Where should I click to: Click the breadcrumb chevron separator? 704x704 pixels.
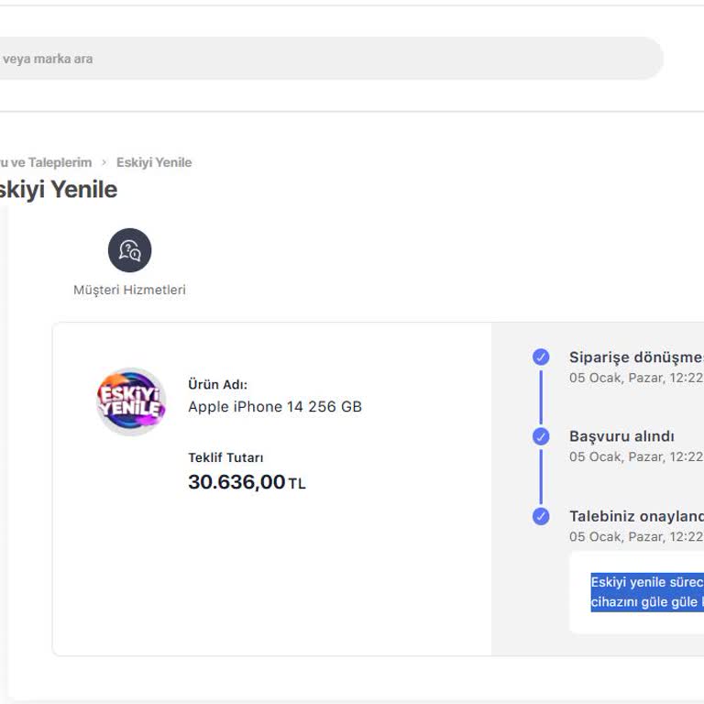[104, 162]
